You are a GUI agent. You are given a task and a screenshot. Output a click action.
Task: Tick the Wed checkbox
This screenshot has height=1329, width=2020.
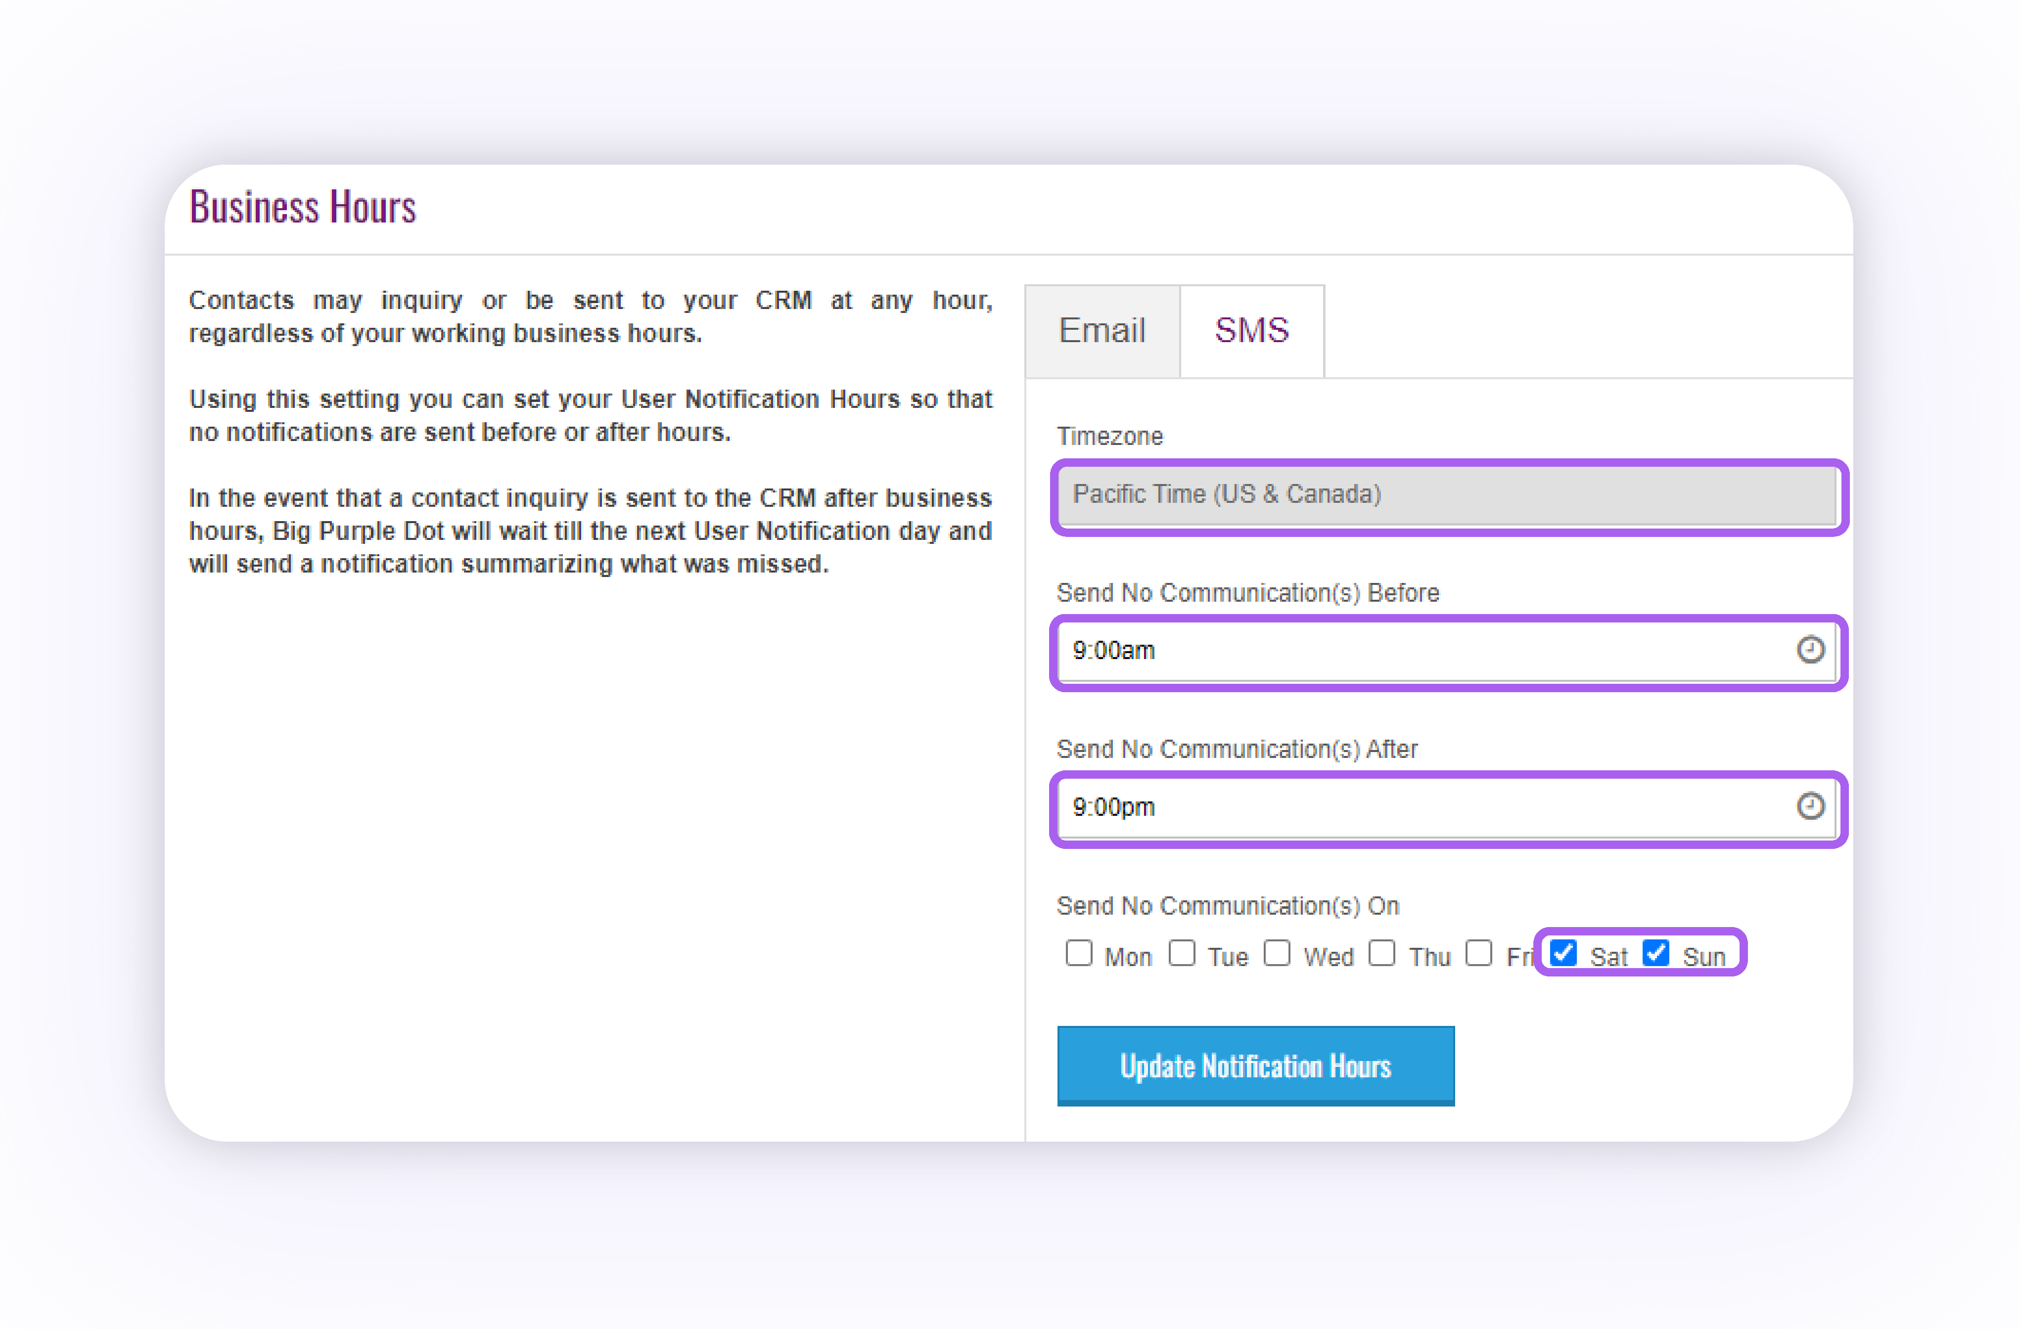[1277, 954]
